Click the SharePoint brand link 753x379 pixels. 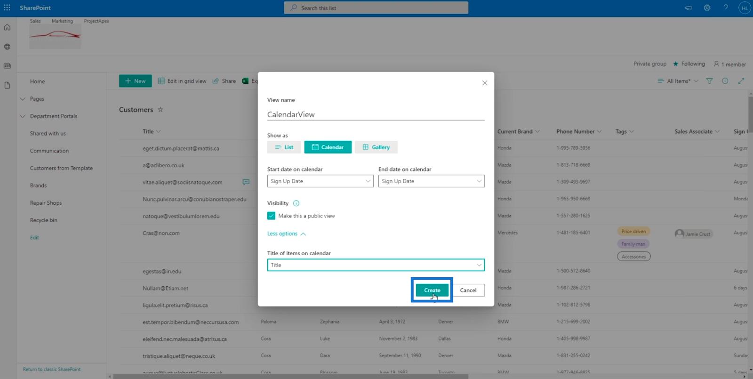[x=35, y=8]
